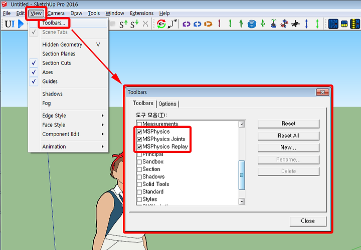Check the Measurements toolbar checkbox

(139, 124)
